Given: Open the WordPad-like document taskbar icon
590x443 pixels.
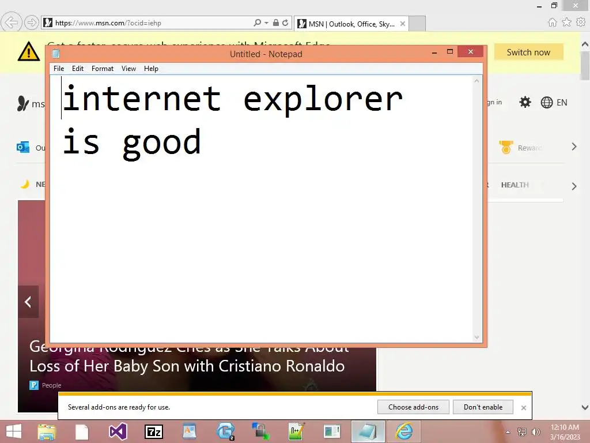Looking at the screenshot, I should point(189,431).
